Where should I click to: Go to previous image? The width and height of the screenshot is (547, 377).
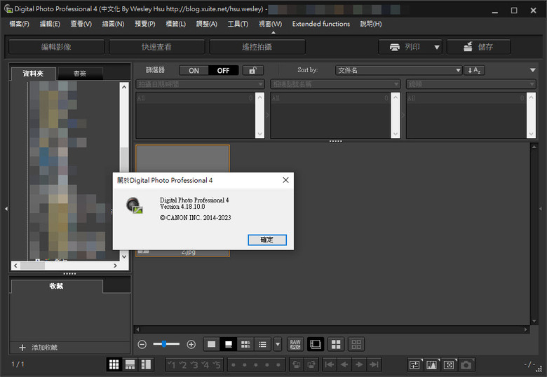(344, 365)
